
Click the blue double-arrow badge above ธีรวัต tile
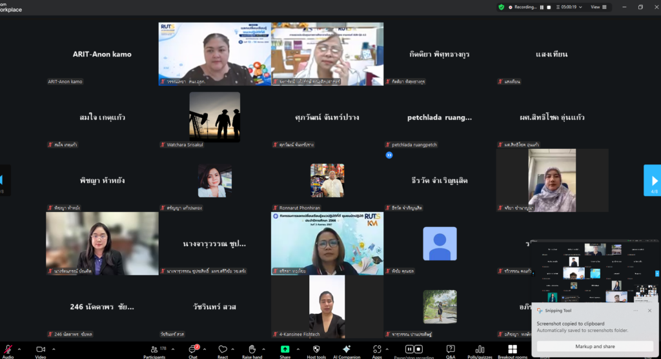389,155
